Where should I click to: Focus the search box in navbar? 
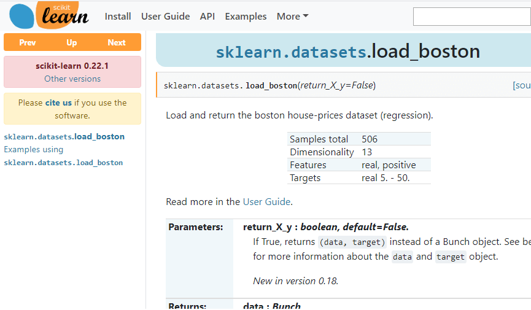pyautogui.click(x=471, y=17)
